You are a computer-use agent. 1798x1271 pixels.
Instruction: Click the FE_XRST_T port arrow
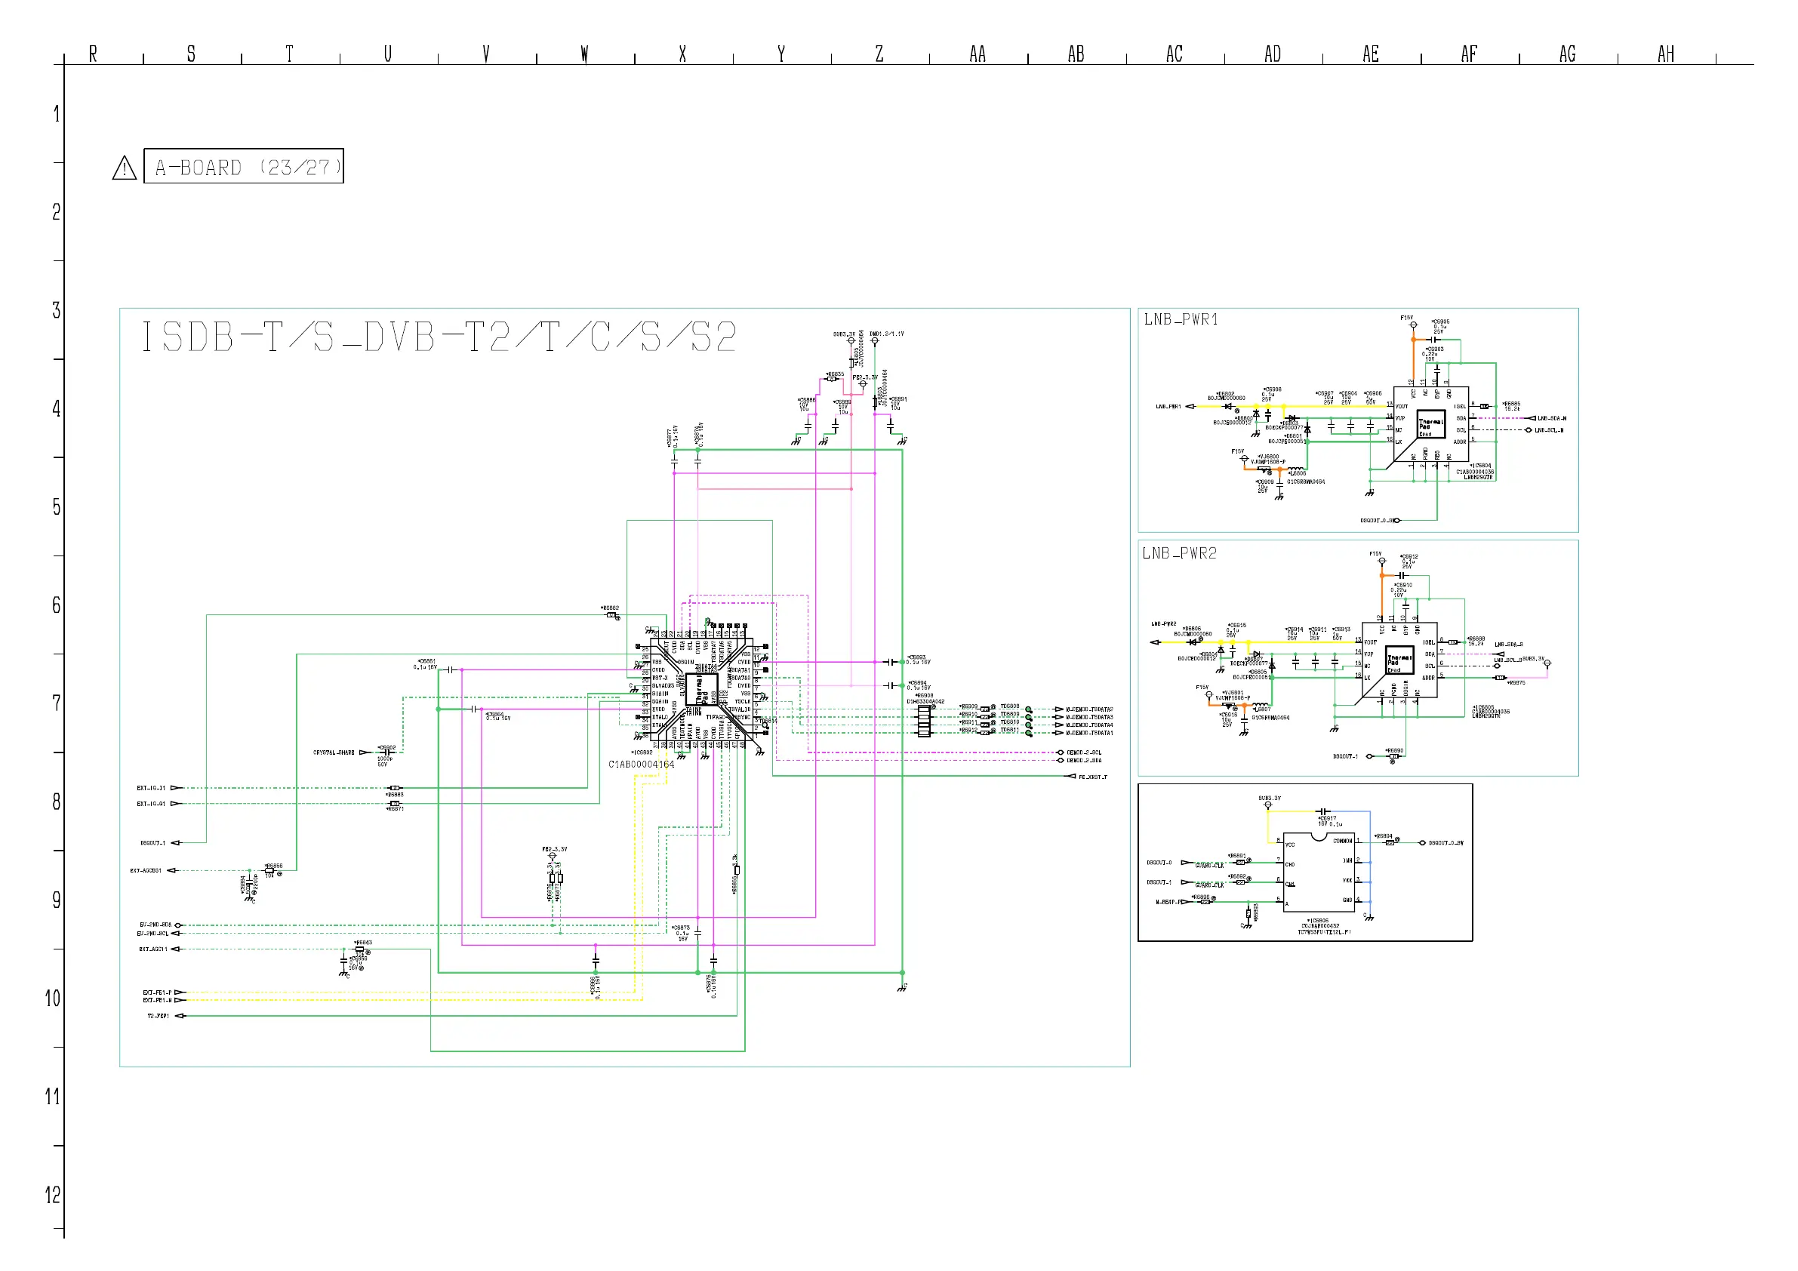(1071, 777)
